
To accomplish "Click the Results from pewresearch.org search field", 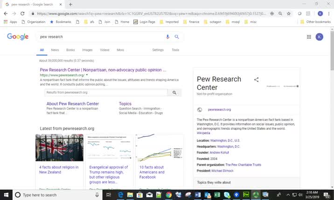I will tap(106, 93).
